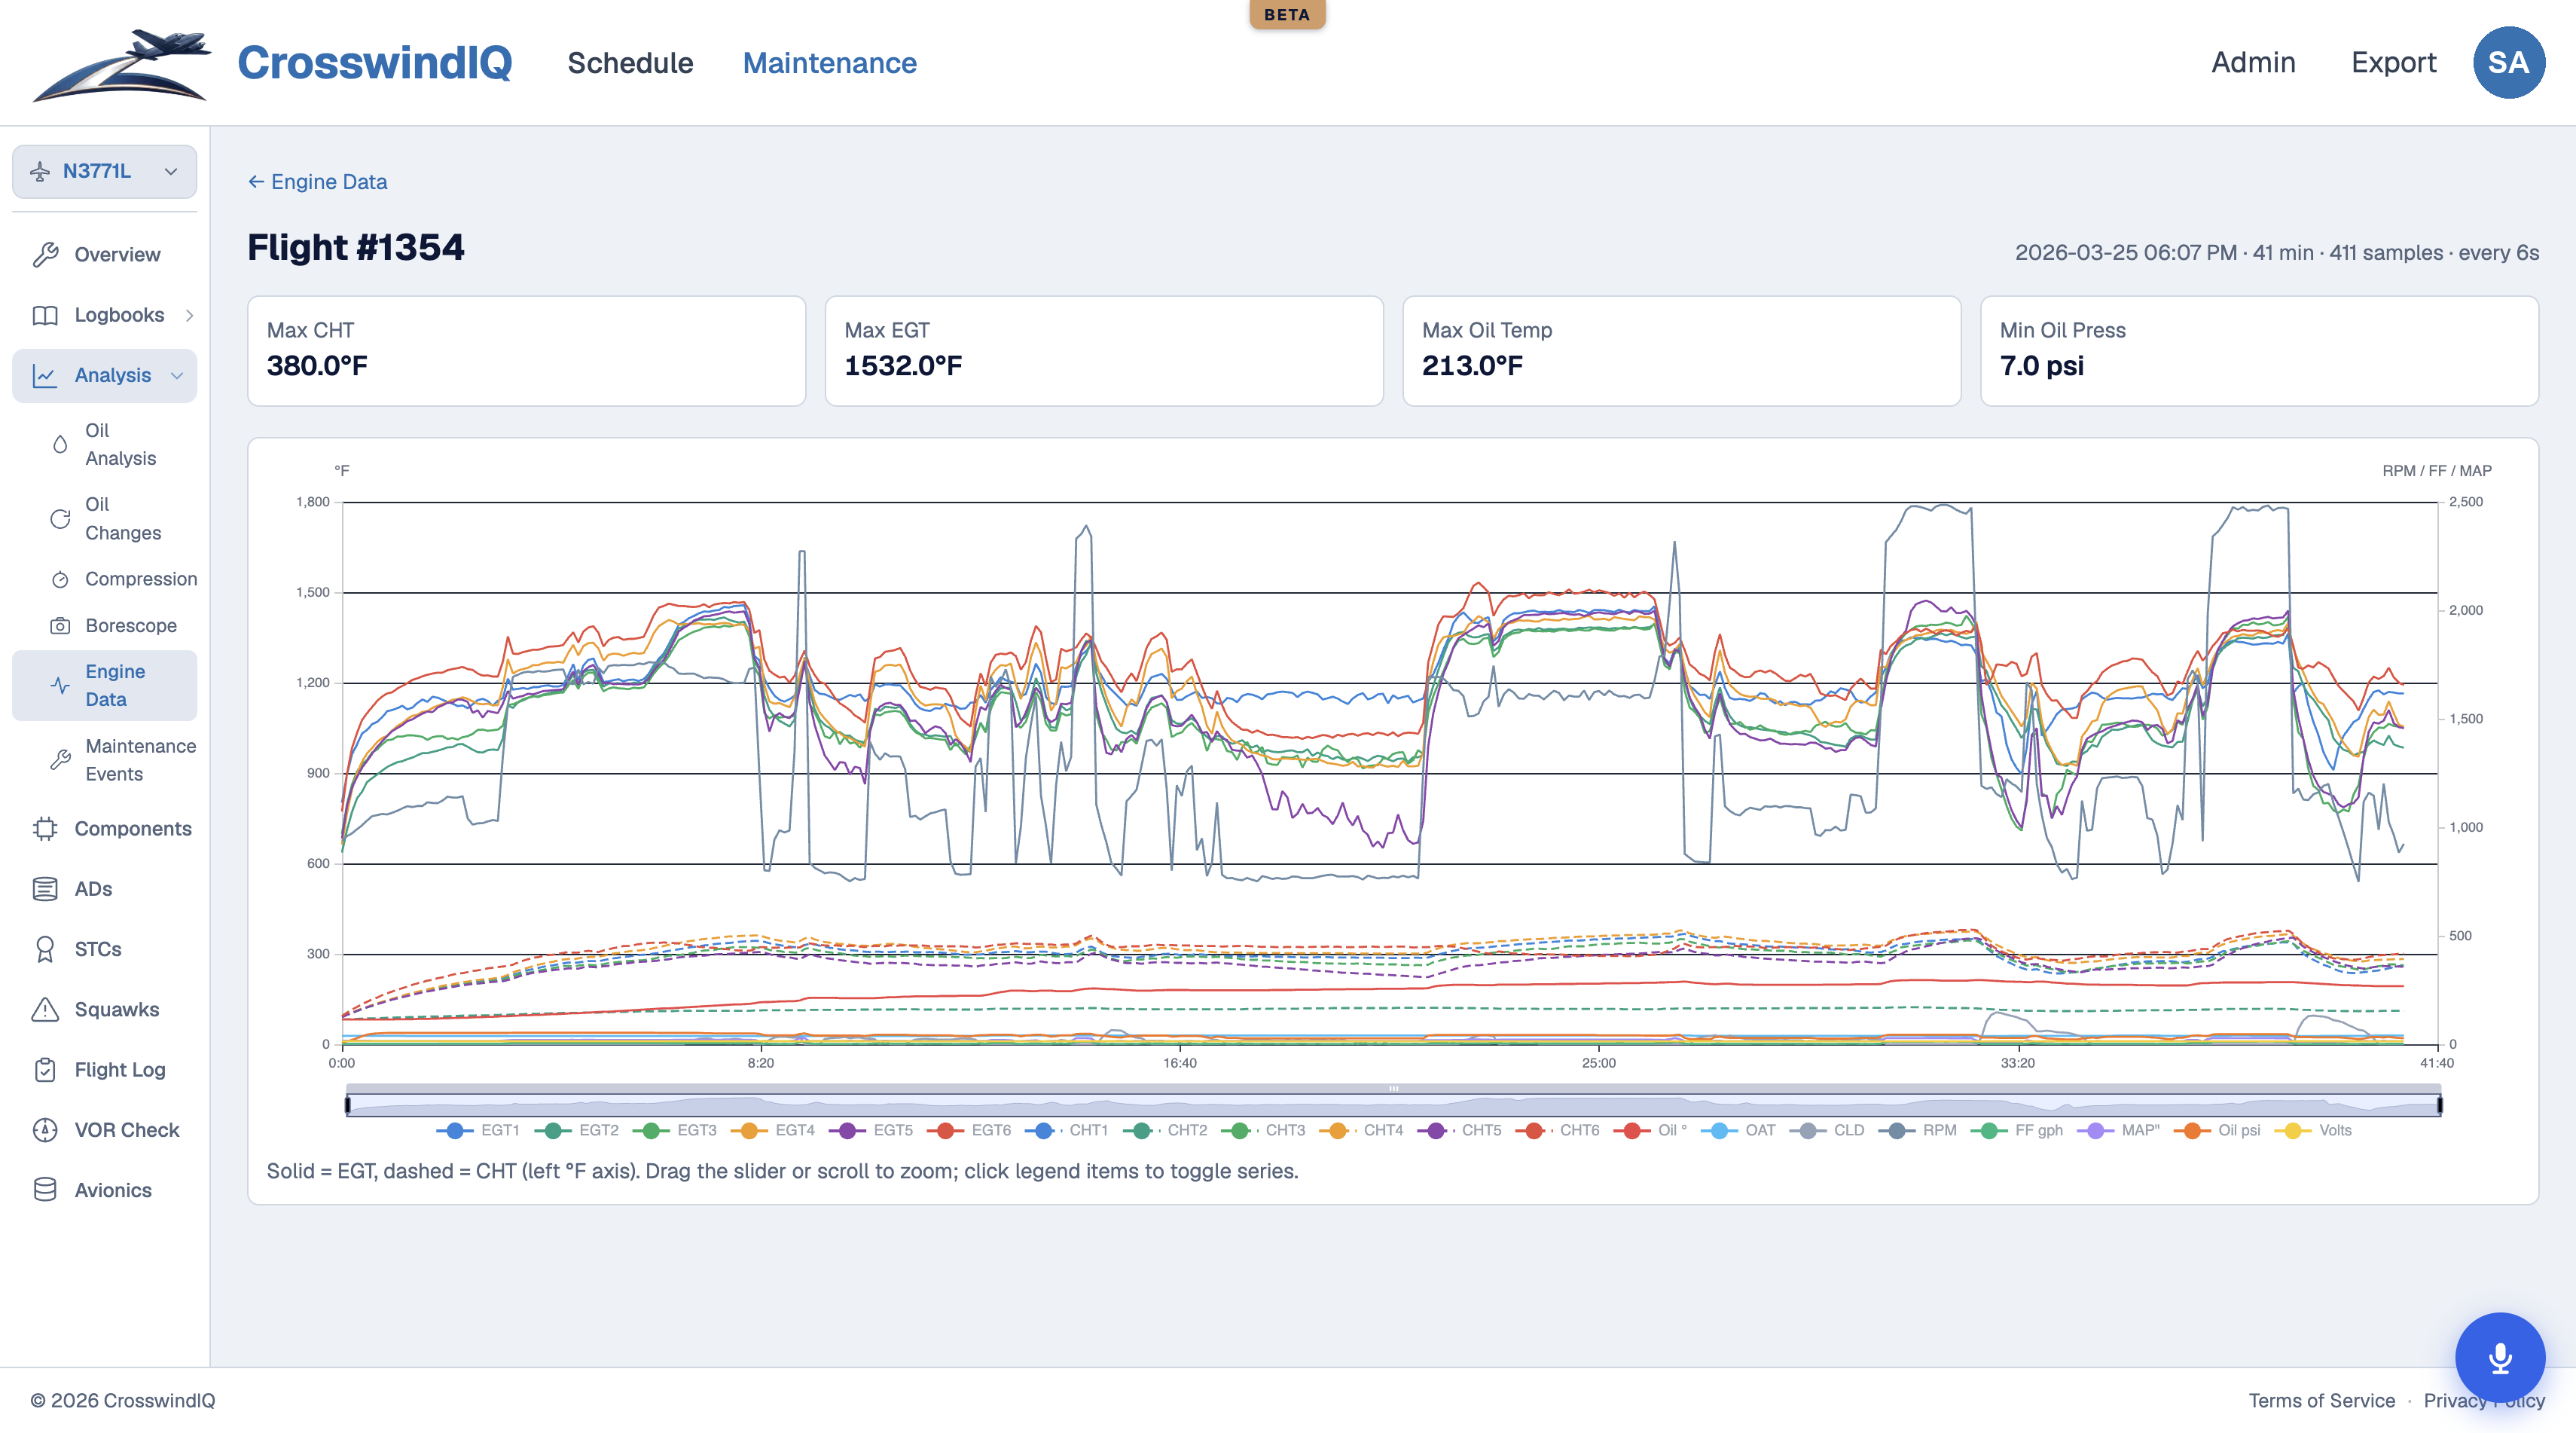Click the left handle of zoom slider

(x=347, y=1104)
